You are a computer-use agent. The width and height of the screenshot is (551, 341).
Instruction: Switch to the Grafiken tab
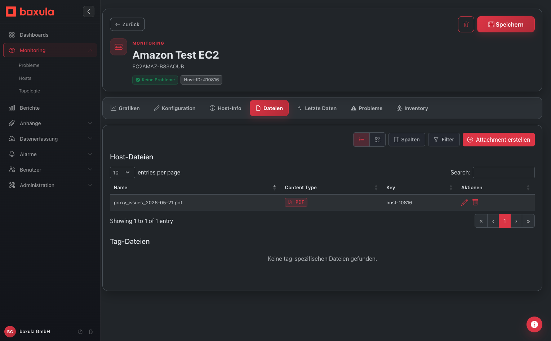point(125,108)
